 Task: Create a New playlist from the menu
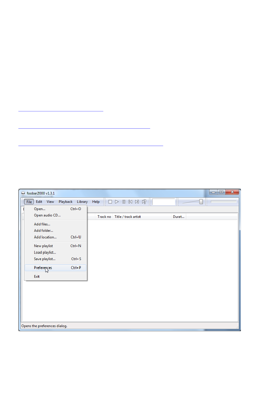click(x=55, y=246)
